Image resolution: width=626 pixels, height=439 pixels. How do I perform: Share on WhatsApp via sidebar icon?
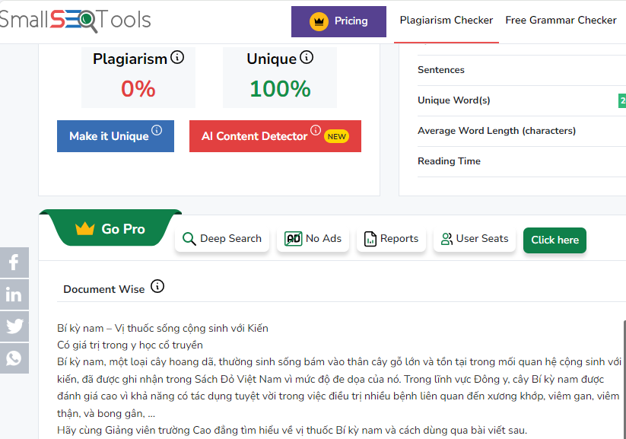(14, 358)
